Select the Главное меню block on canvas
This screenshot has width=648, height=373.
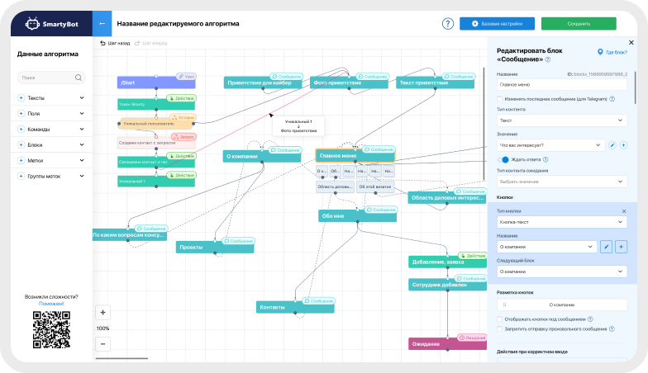355,156
